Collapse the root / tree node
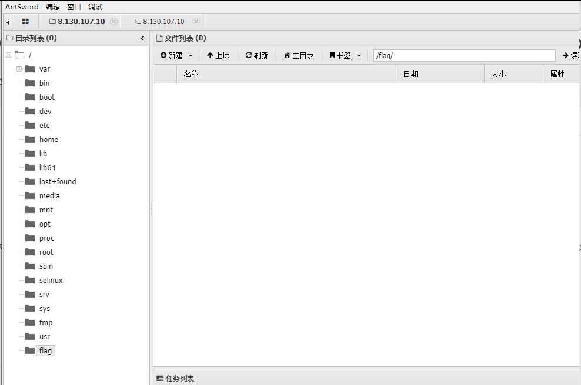 point(8,55)
